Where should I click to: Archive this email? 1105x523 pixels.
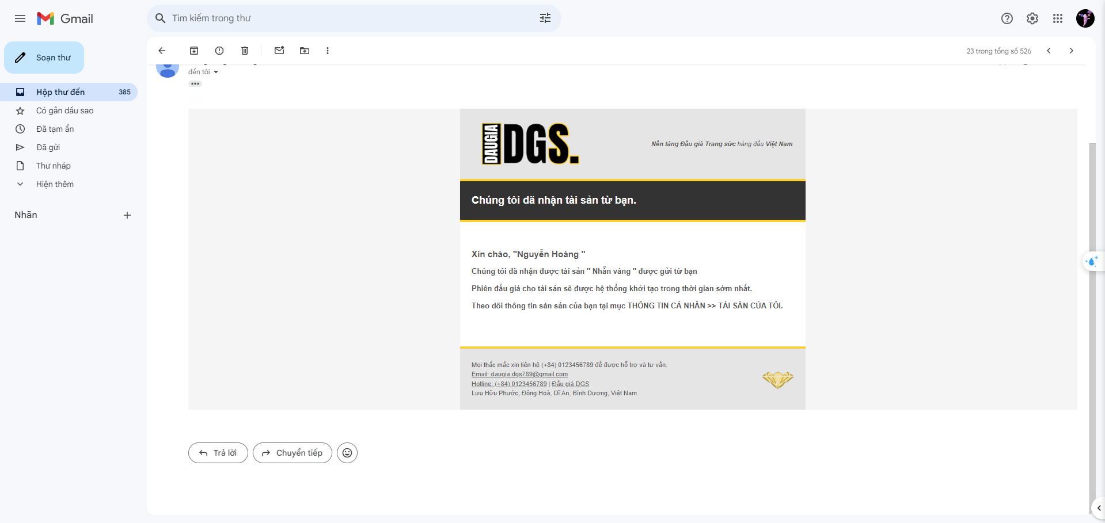pyautogui.click(x=194, y=51)
